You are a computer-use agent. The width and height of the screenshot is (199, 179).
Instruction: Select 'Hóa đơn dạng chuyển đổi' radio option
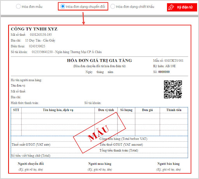click(x=63, y=6)
